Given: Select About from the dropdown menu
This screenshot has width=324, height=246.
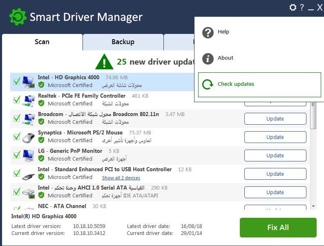Looking at the screenshot, I should click(x=259, y=58).
